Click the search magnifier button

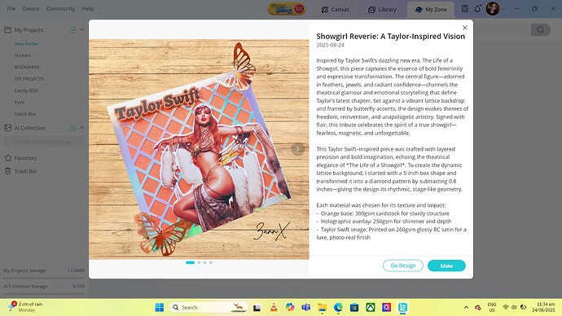[x=540, y=30]
